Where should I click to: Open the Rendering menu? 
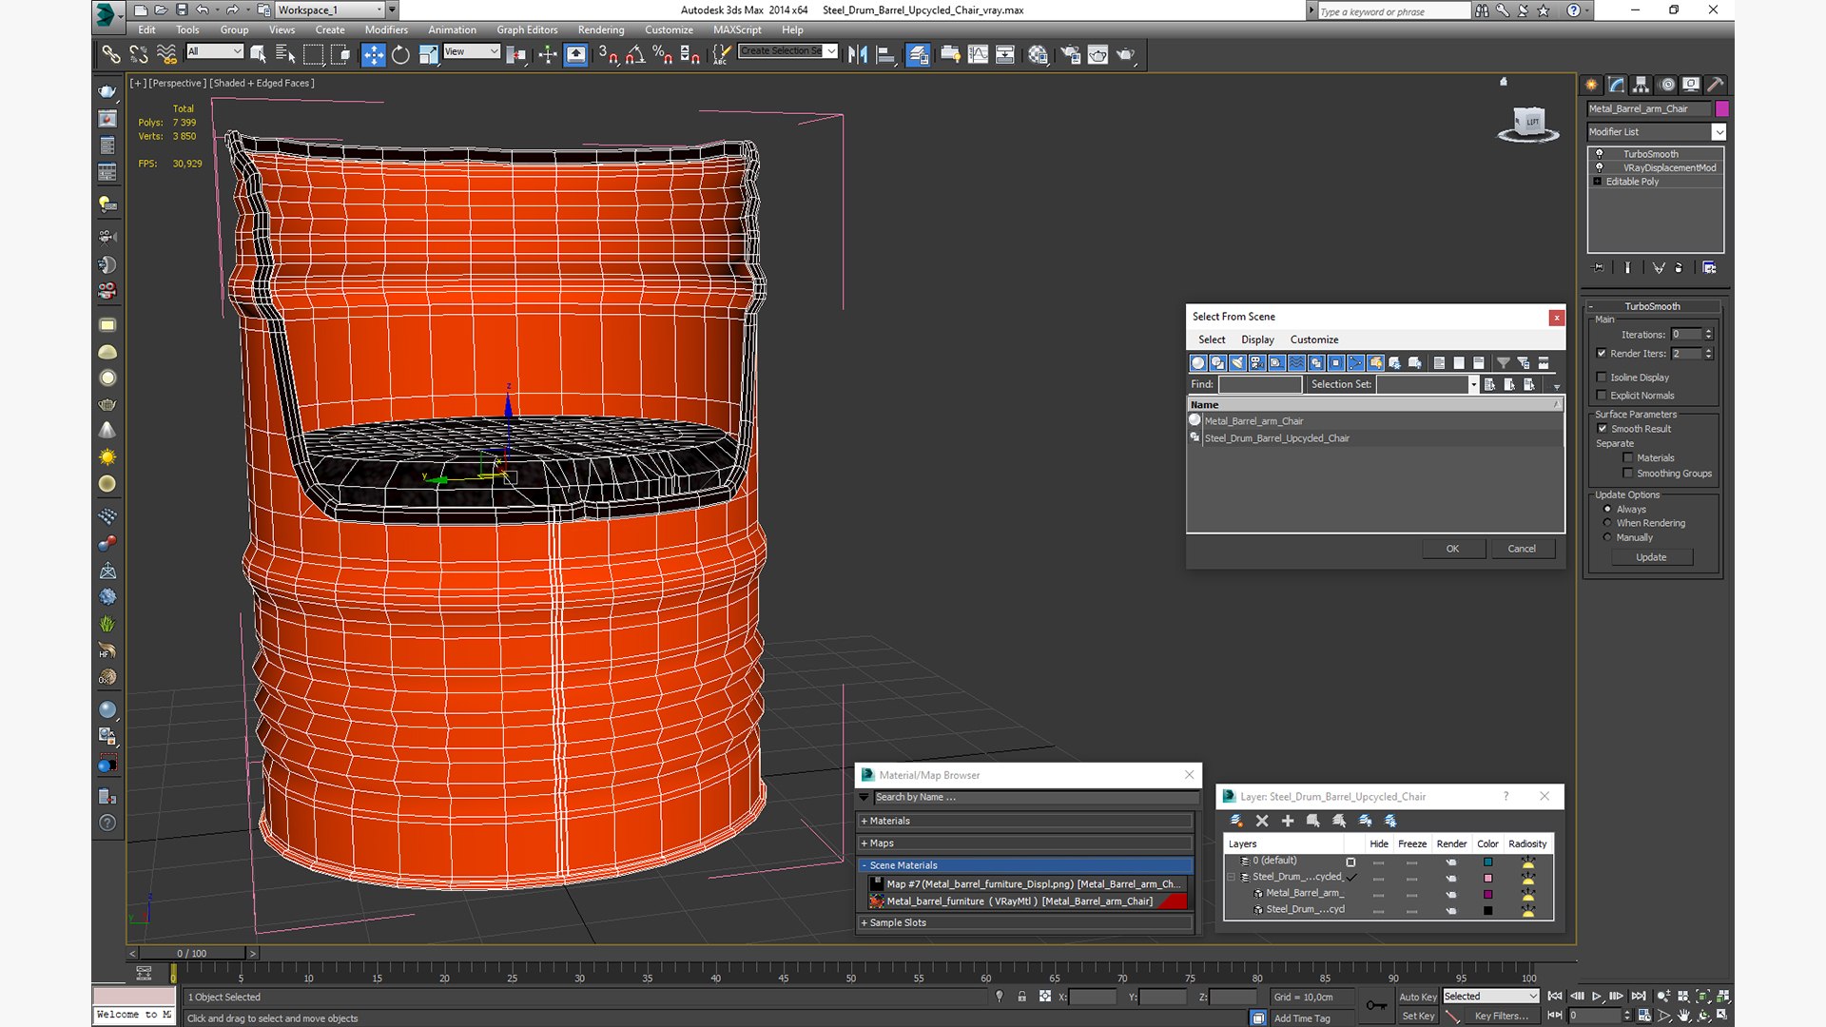(601, 29)
